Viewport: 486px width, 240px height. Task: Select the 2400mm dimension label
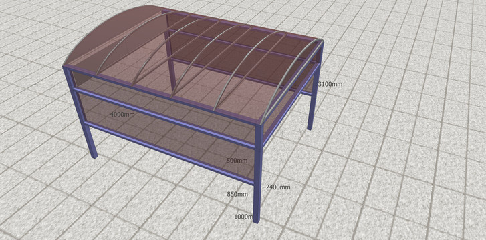[x=278, y=187]
